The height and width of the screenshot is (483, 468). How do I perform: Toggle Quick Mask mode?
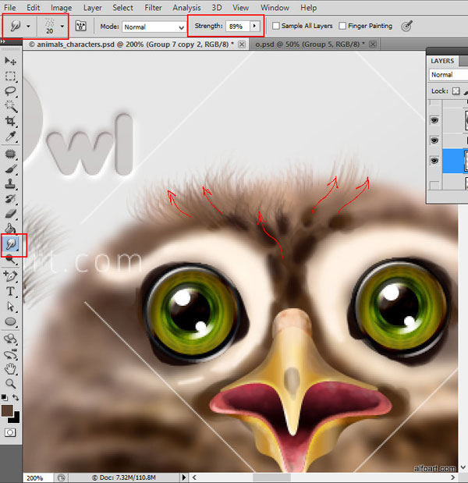pyautogui.click(x=10, y=433)
